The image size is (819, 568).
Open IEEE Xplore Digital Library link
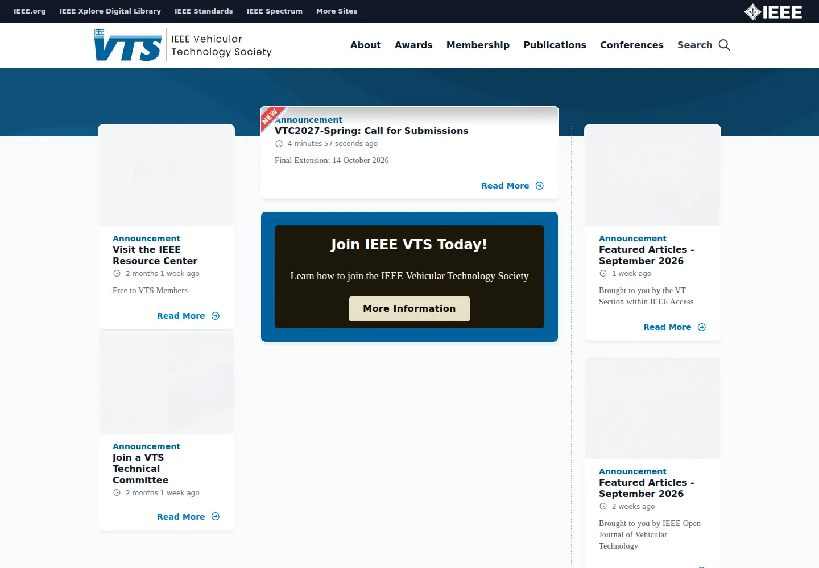pos(110,11)
